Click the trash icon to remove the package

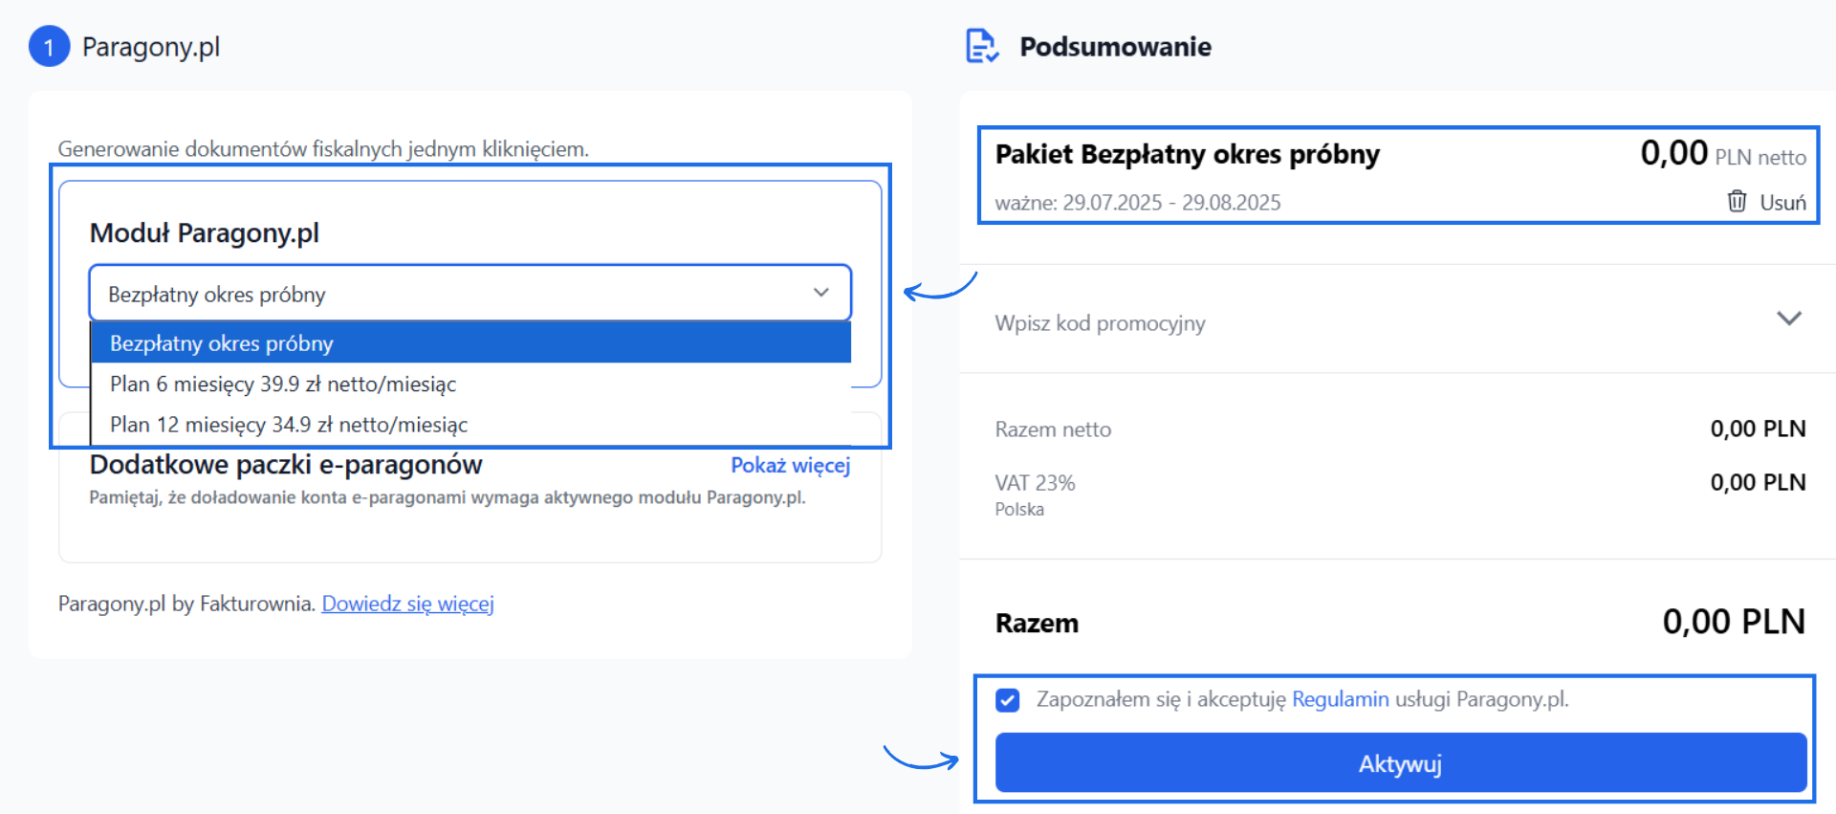pos(1735,201)
